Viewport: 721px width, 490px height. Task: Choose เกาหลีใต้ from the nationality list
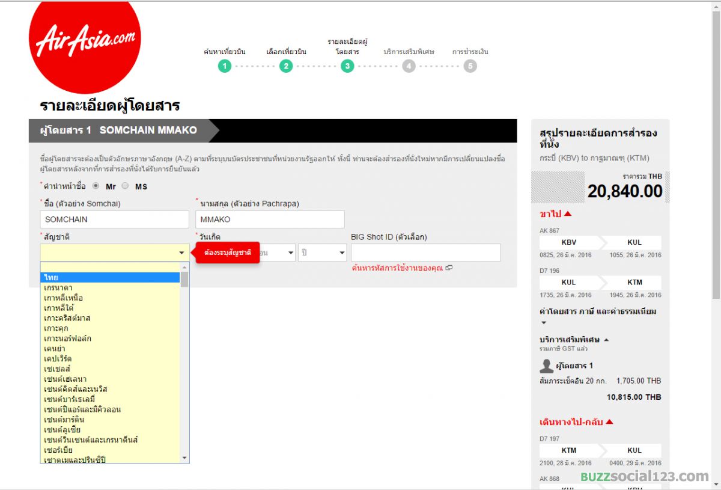[111, 308]
